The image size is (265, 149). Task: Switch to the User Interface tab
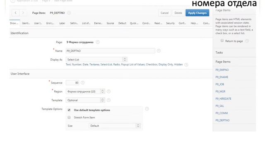38,23
